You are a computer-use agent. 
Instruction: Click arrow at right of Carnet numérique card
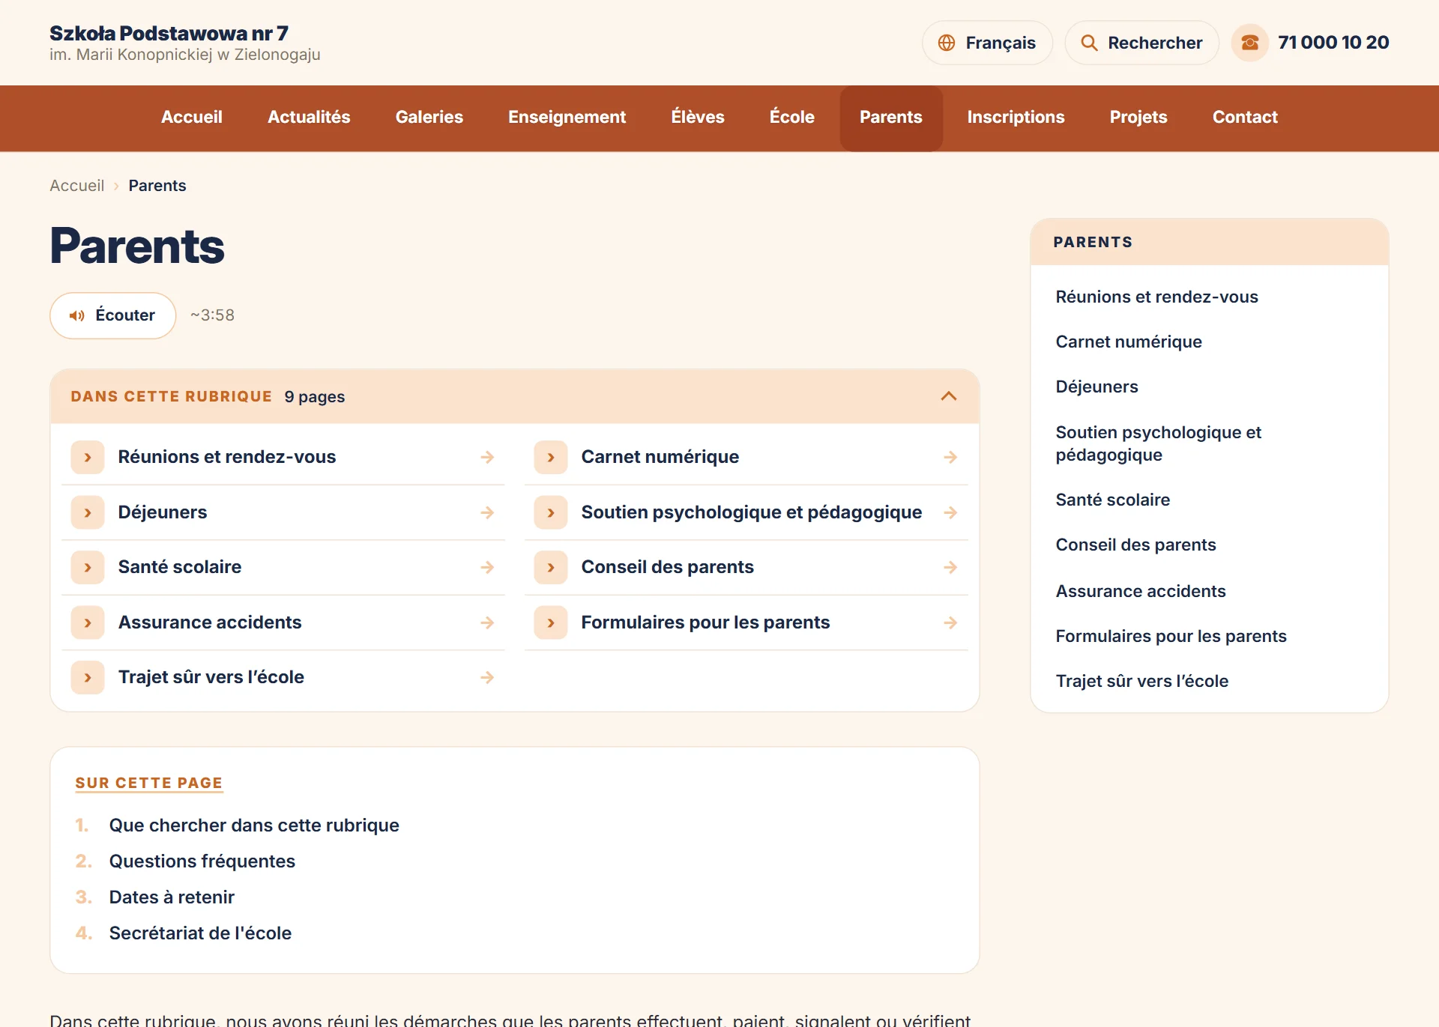tap(950, 457)
